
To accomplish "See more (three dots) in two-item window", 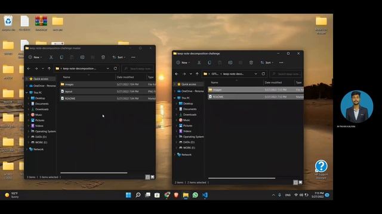I will point(281,62).
